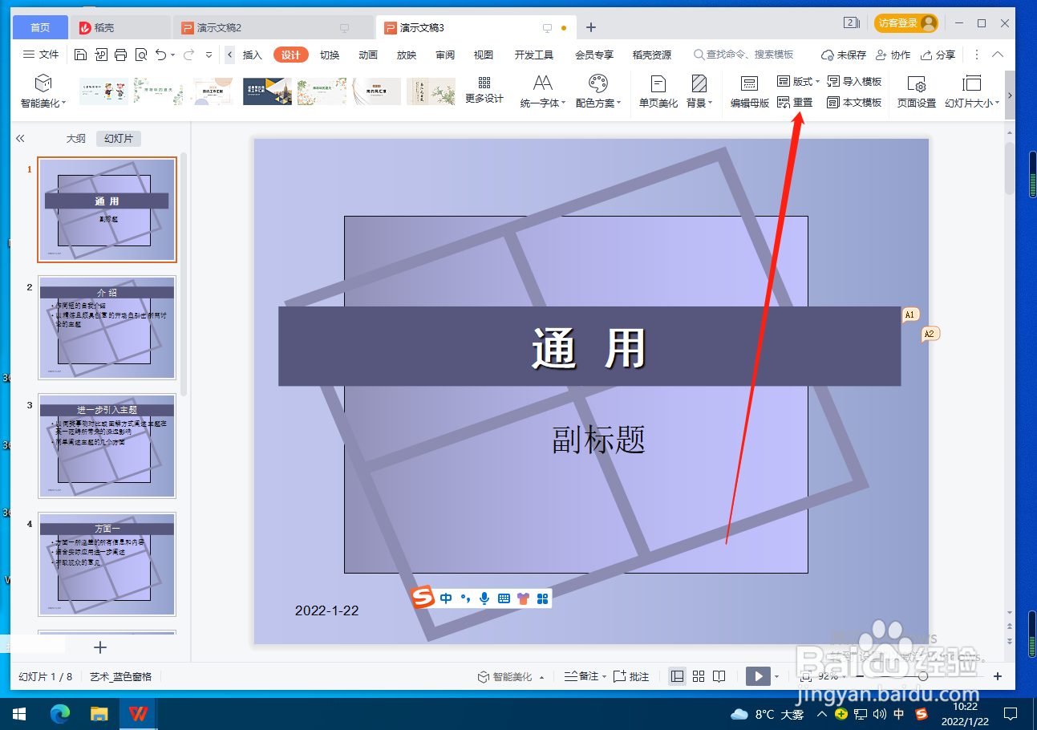Click 未保存 unsaved cloud status
Image resolution: width=1037 pixels, height=730 pixels.
pyautogui.click(x=844, y=55)
